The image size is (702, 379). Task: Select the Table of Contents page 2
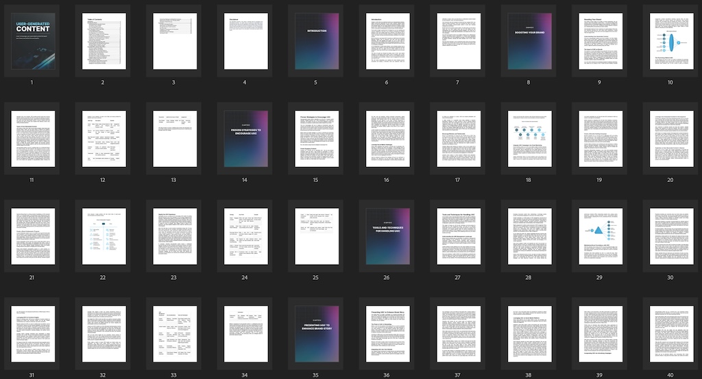(102, 41)
